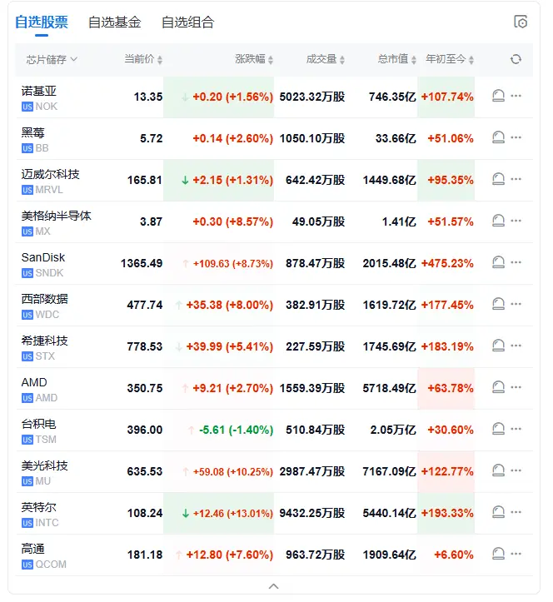Click 英特尔 volume 9432.25万股

point(312,513)
